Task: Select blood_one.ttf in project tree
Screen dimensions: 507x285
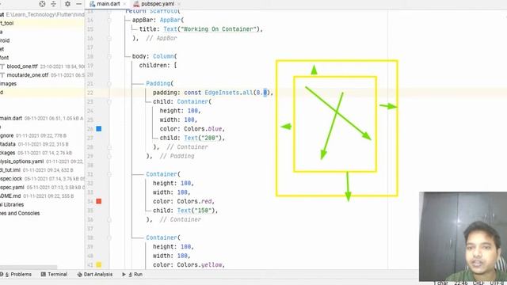Action: (x=22, y=66)
